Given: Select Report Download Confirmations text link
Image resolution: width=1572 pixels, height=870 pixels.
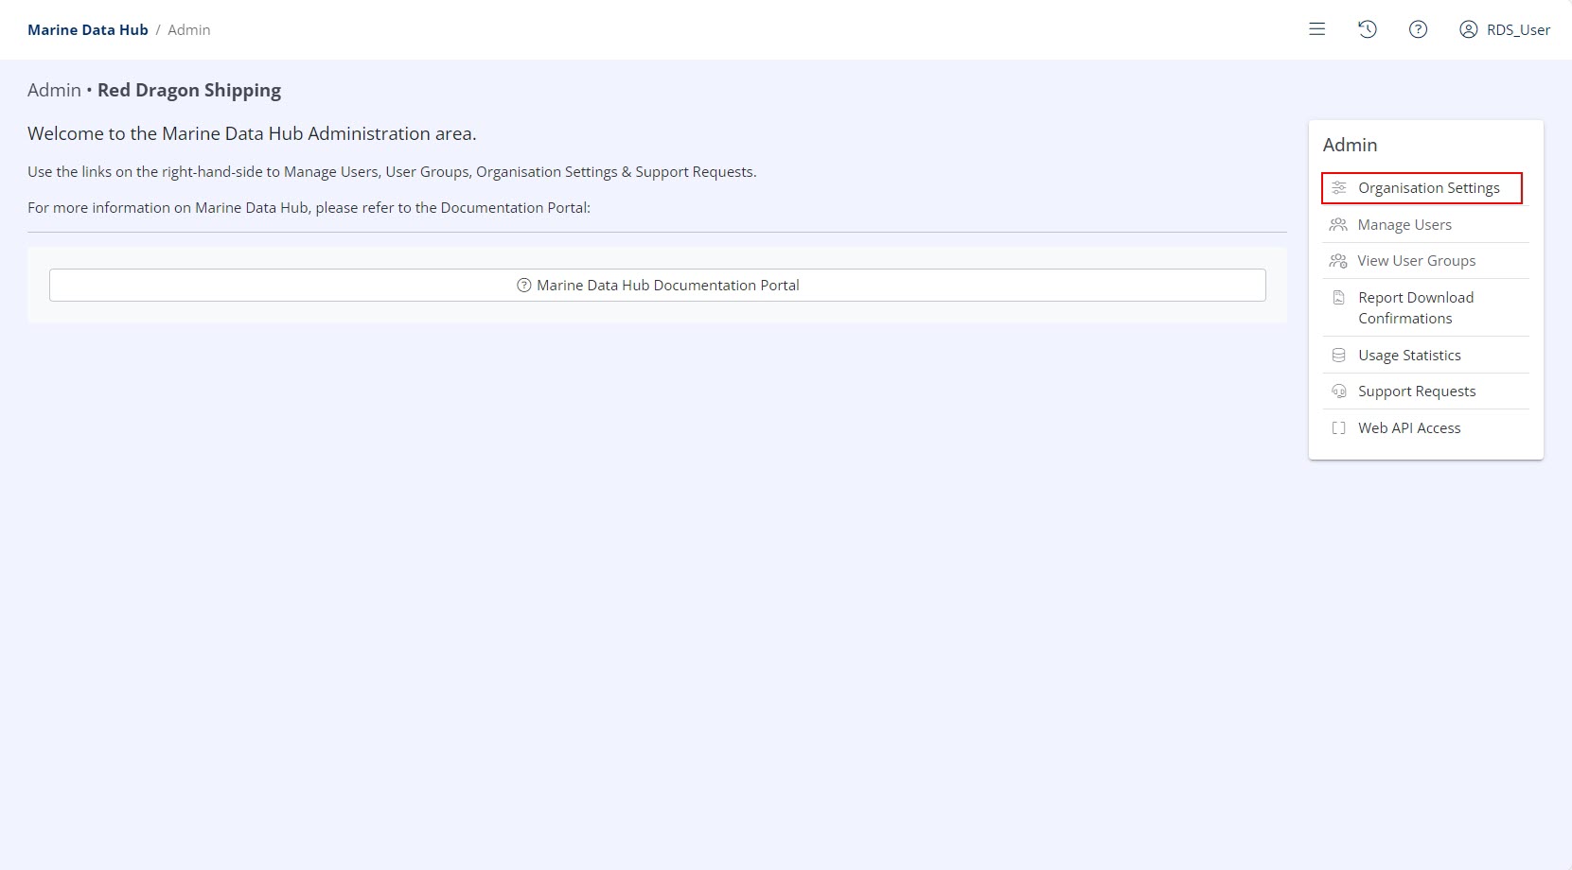Looking at the screenshot, I should tap(1415, 308).
